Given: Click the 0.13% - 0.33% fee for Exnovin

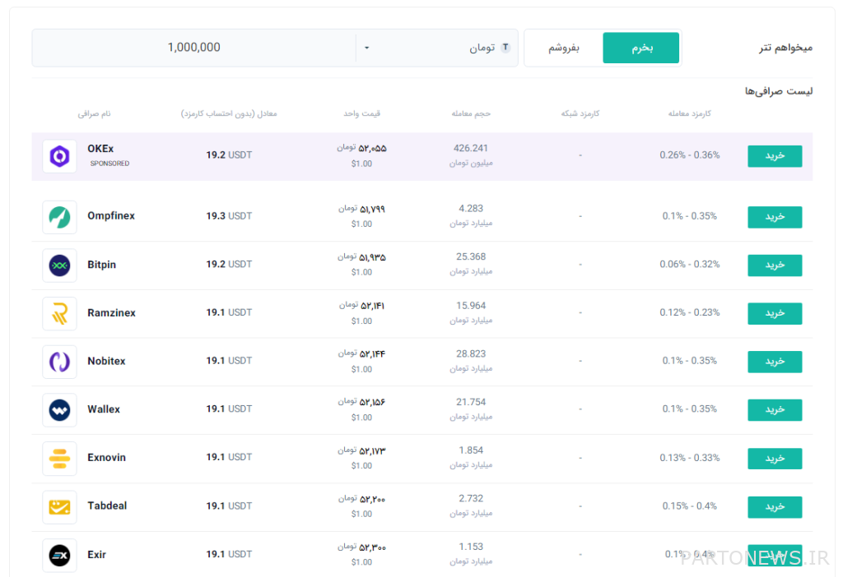Looking at the screenshot, I should [x=690, y=458].
